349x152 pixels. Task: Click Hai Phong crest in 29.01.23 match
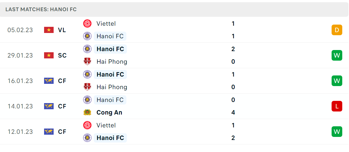coord(87,61)
